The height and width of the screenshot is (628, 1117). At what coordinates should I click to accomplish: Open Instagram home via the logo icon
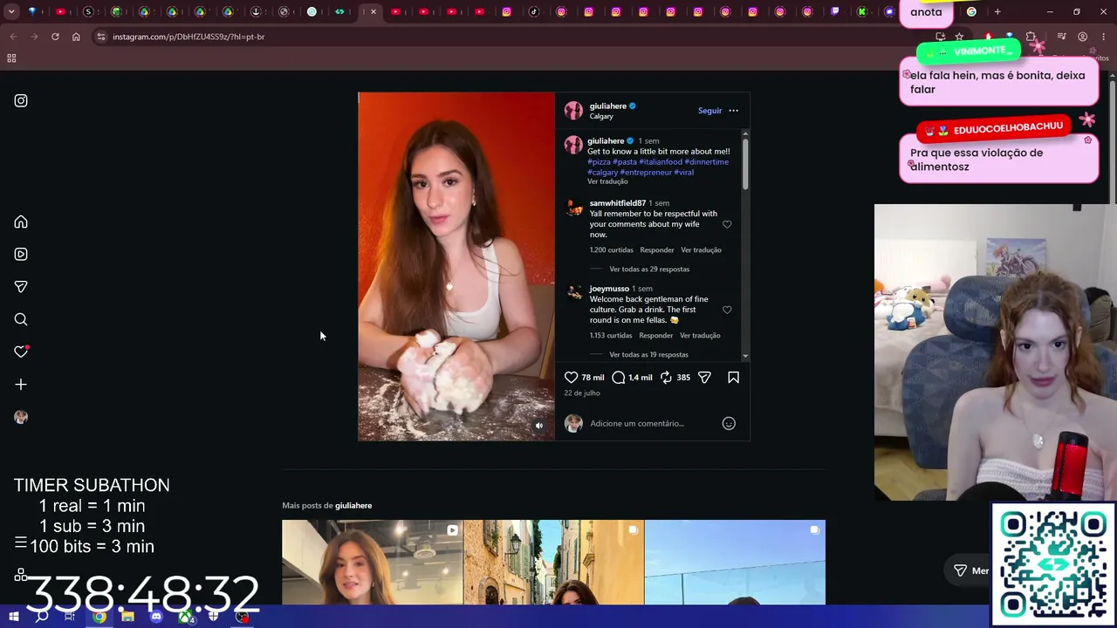21,100
